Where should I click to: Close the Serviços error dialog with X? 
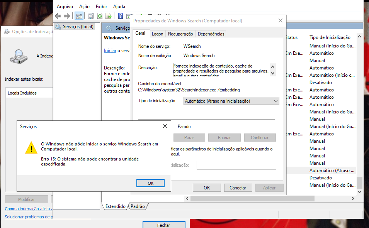[165, 126]
